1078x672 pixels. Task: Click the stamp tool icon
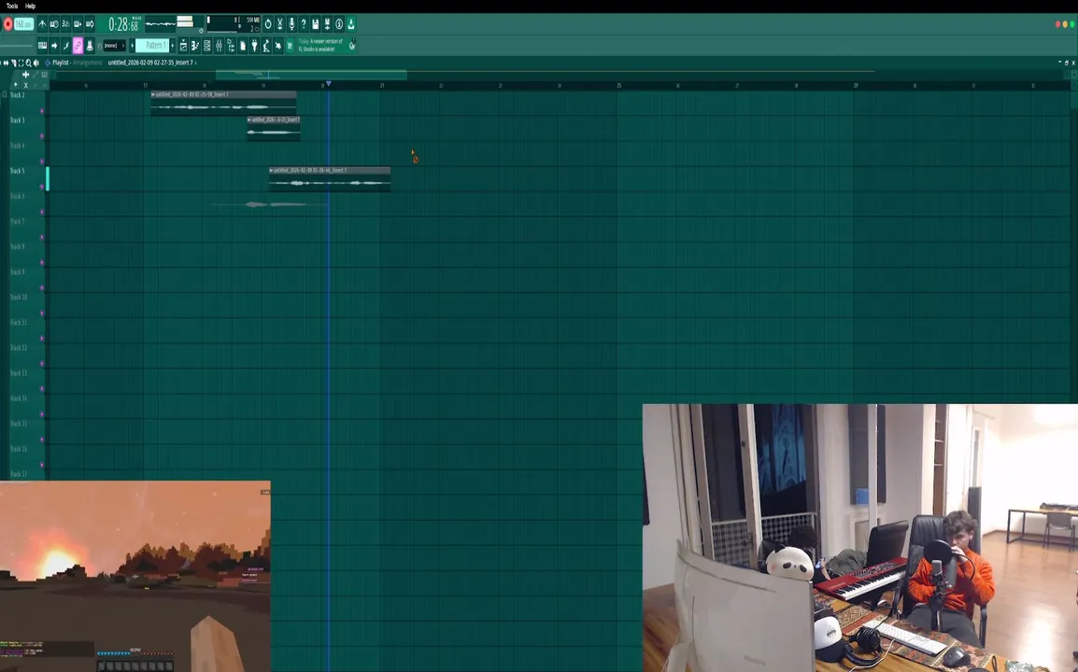[90, 46]
